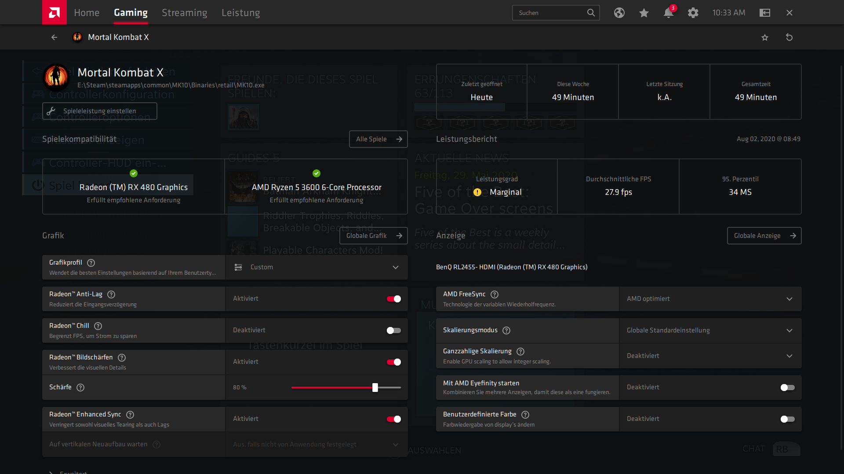844x474 pixels.
Task: Expand the AMD FreeSync dropdown
Action: click(x=710, y=299)
